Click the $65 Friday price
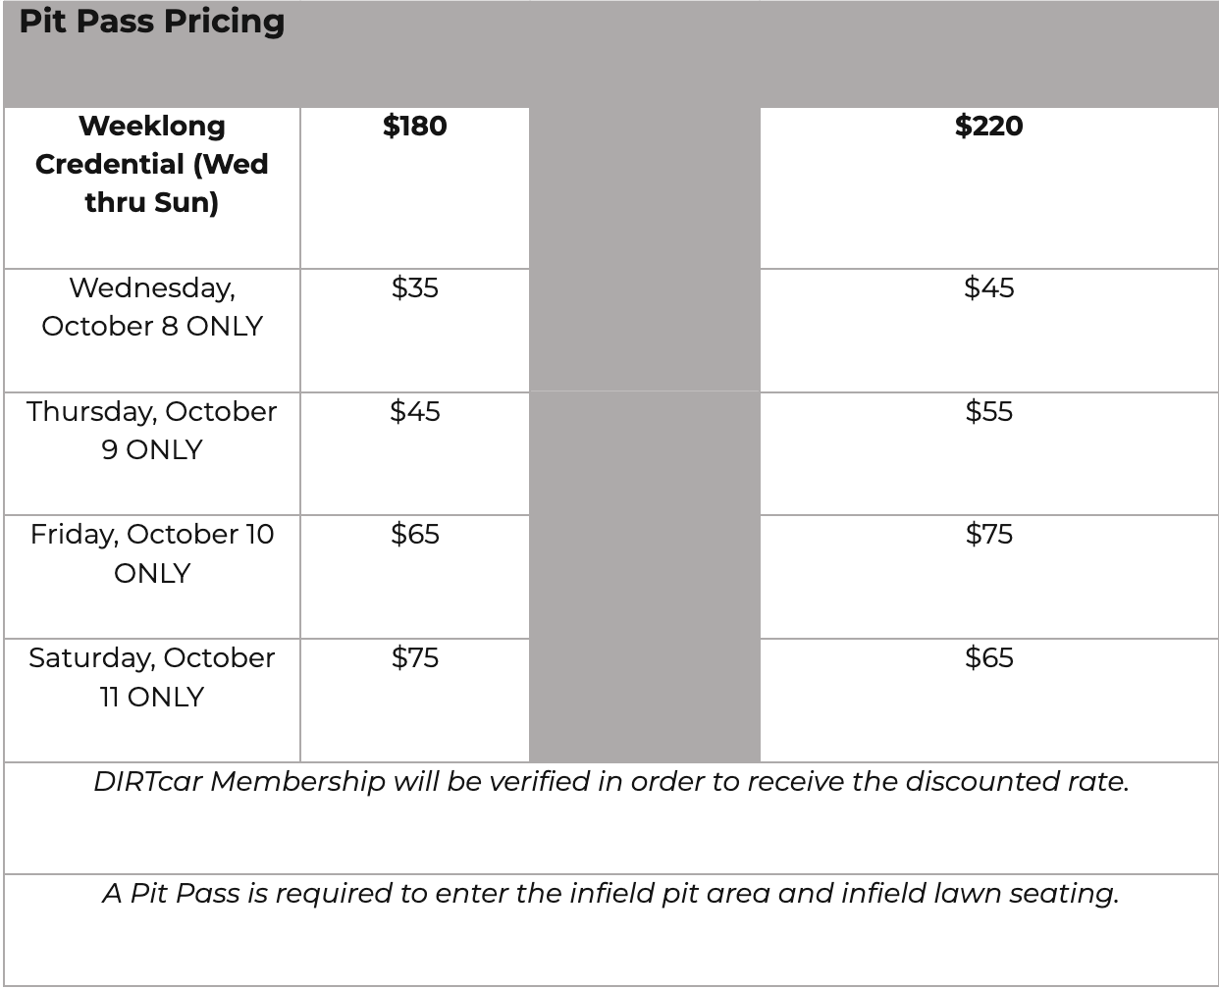The width and height of the screenshot is (1219, 989). (414, 534)
